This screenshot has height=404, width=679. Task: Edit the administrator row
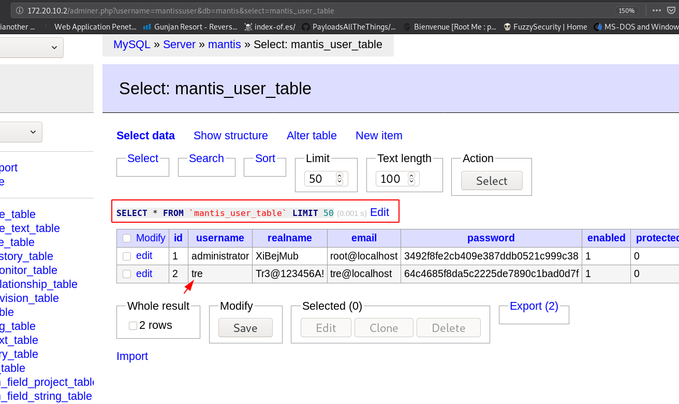point(144,256)
